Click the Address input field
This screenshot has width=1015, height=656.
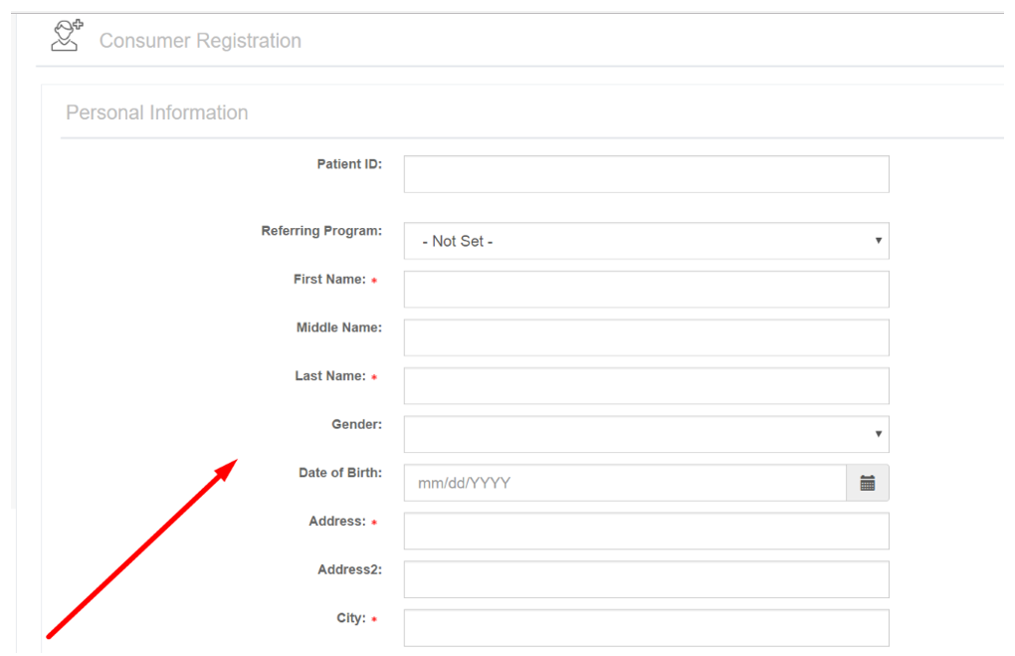pyautogui.click(x=646, y=531)
